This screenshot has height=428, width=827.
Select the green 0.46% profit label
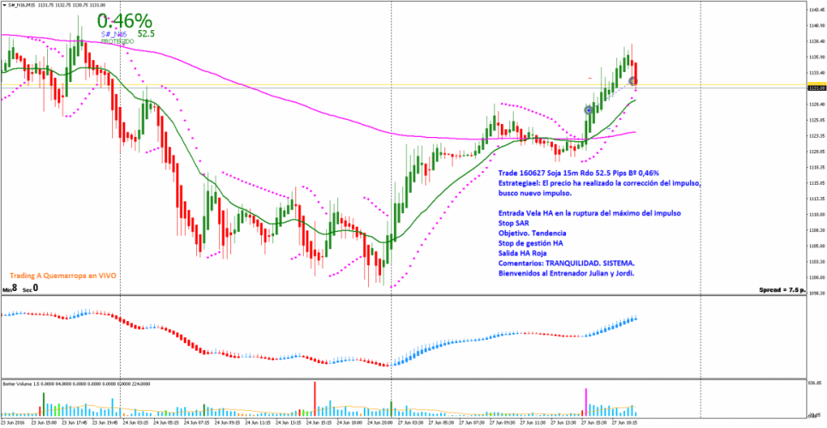click(124, 21)
